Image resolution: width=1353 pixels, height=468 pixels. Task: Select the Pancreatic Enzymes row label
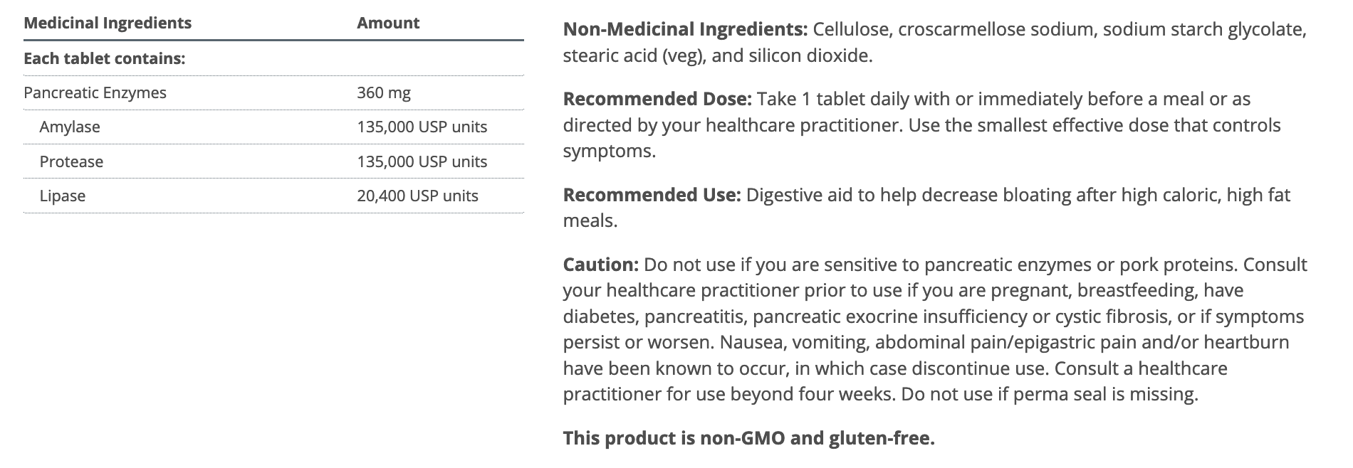click(x=95, y=92)
